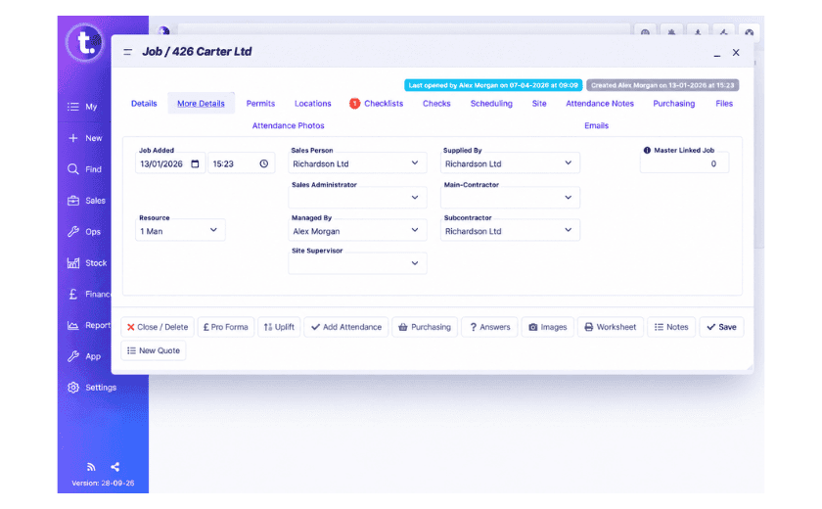Open the Main-Contractor dropdown
This screenshot has width=822, height=509.
[x=510, y=198]
